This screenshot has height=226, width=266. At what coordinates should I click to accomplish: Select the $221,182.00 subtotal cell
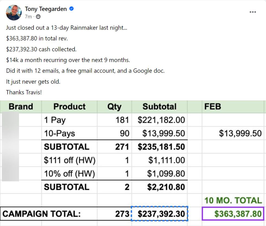[159, 120]
